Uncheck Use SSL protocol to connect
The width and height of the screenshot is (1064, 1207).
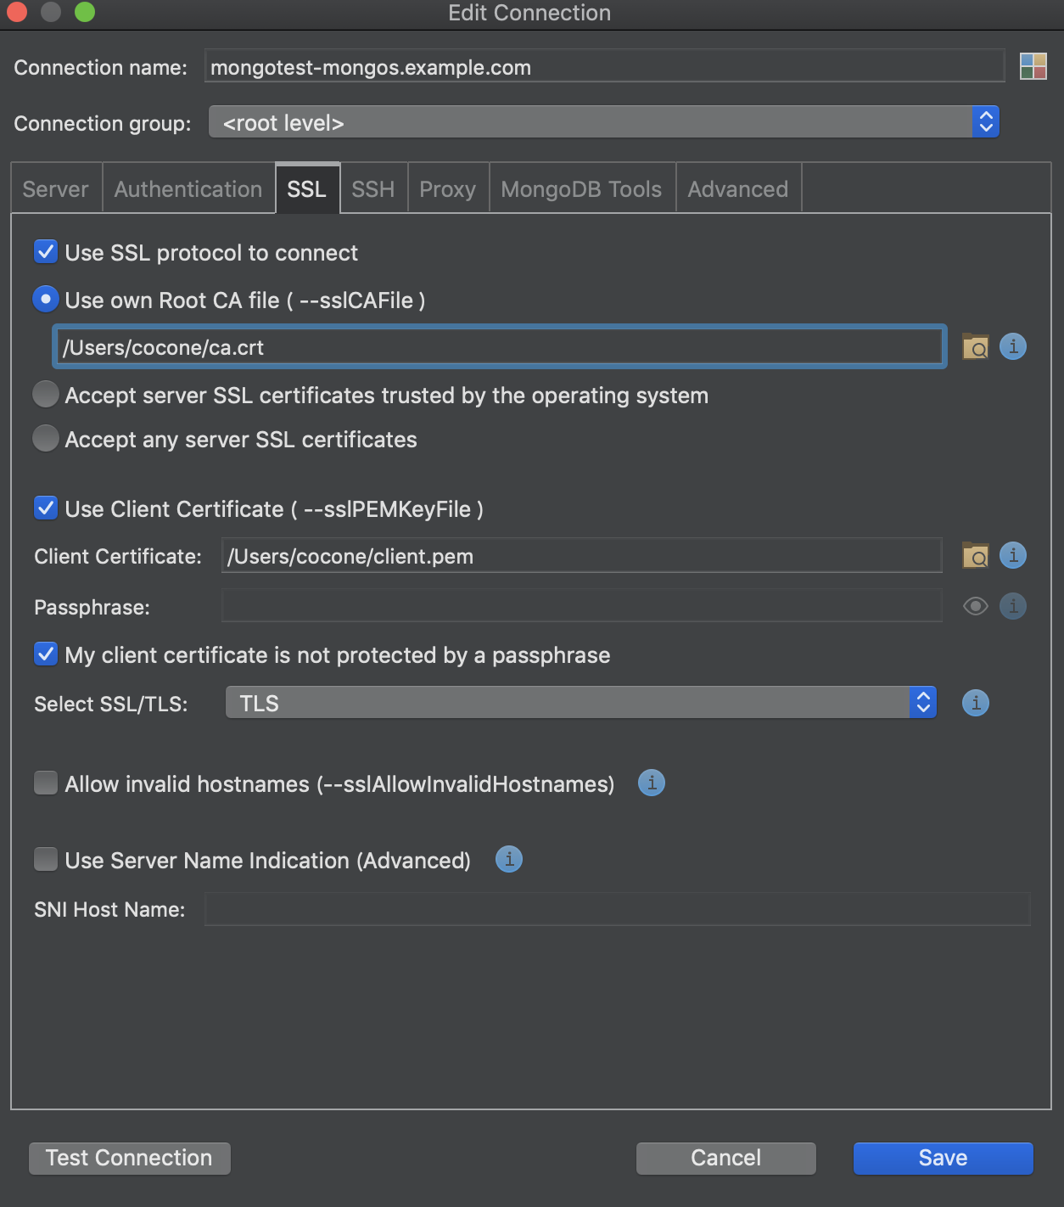[46, 252]
